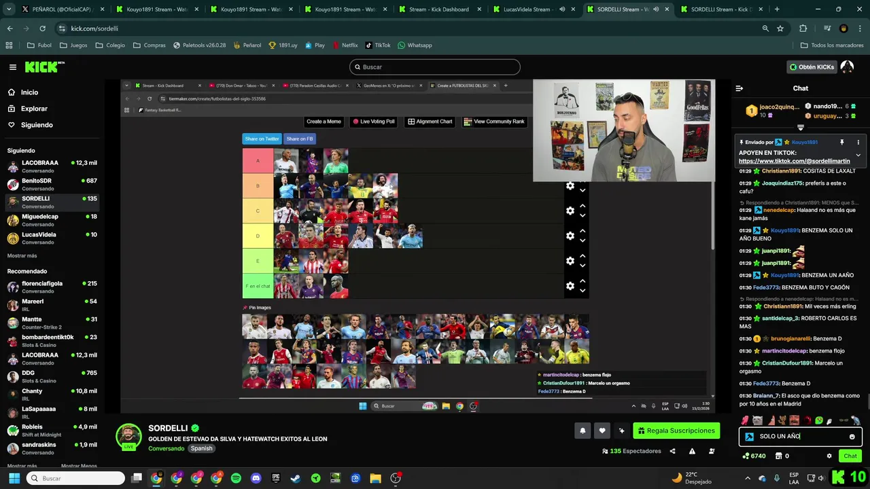This screenshot has height=489, width=870.
Task: Open Windows Start menu
Action: pos(14,478)
